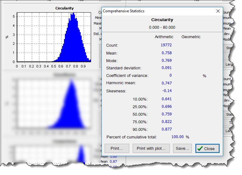This screenshot has height=175, width=242.
Task: Click the Coefficient of variance value 0
Action: click(170, 76)
